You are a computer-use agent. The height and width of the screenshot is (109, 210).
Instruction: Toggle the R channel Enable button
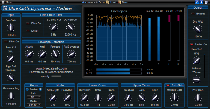click(40, 89)
